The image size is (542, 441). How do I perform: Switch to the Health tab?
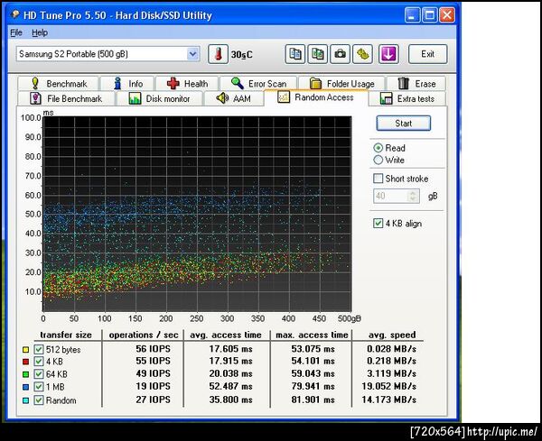(x=187, y=84)
